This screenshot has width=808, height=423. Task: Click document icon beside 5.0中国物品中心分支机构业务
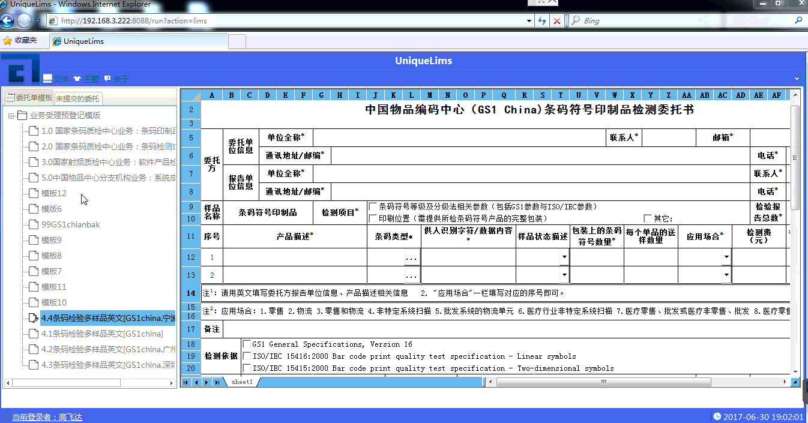coord(34,178)
